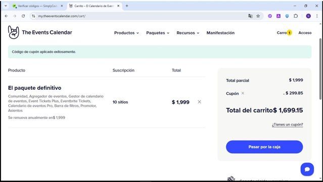Click the 10 sitios subscription text
This screenshot has height=182, width=323.
point(120,102)
